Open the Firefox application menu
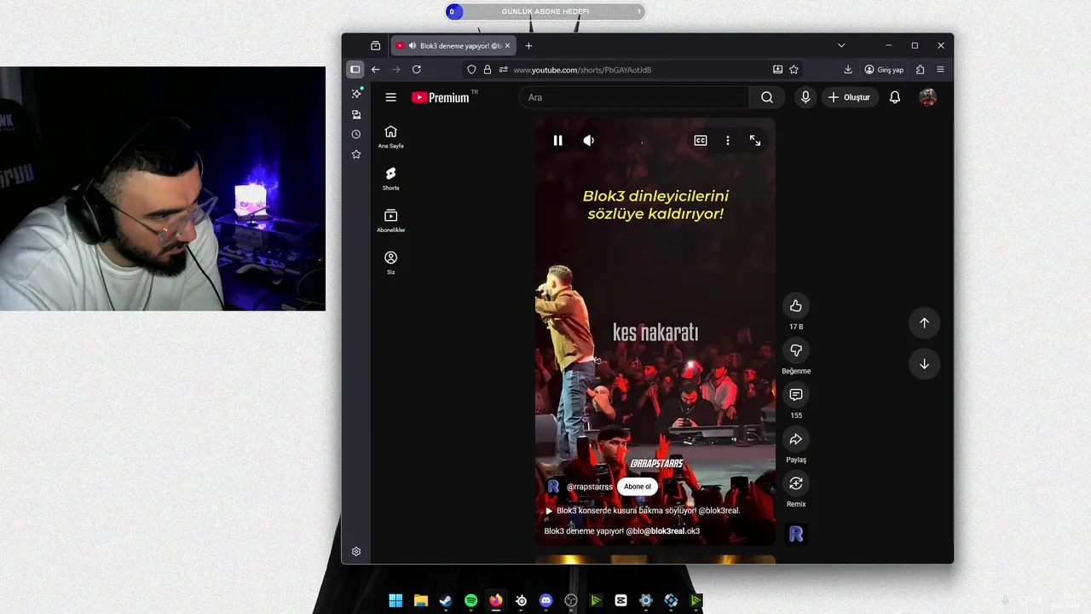Image resolution: width=1091 pixels, height=614 pixels. 940,69
